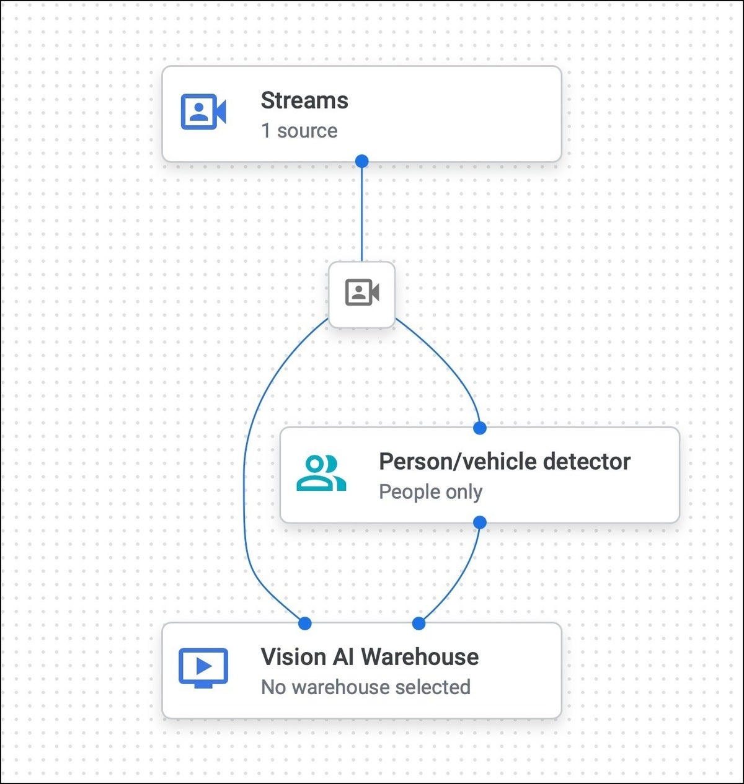Select the gray video camera connector node
Image resolution: width=744 pixels, height=784 pixels.
click(362, 294)
